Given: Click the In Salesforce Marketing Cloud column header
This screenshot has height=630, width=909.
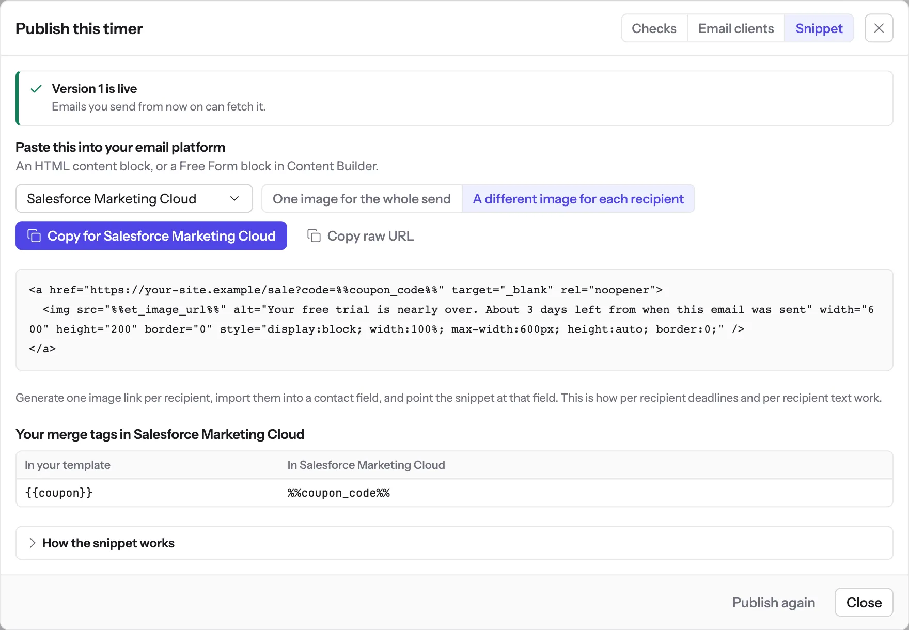Looking at the screenshot, I should click(x=366, y=465).
